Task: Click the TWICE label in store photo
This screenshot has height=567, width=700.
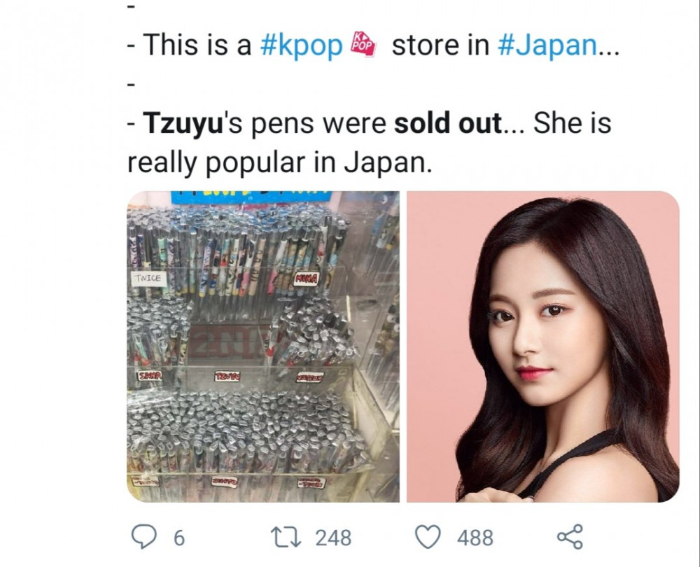Action: (x=148, y=278)
